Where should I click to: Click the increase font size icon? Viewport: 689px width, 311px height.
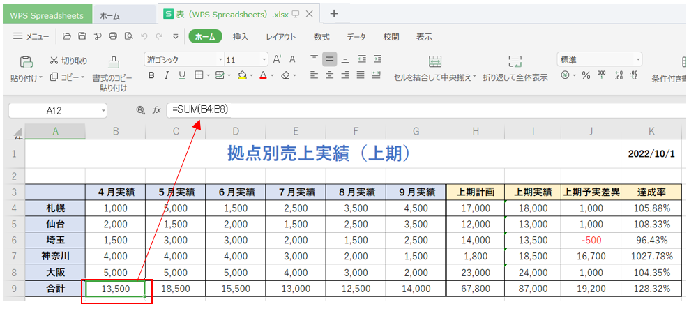(x=277, y=60)
